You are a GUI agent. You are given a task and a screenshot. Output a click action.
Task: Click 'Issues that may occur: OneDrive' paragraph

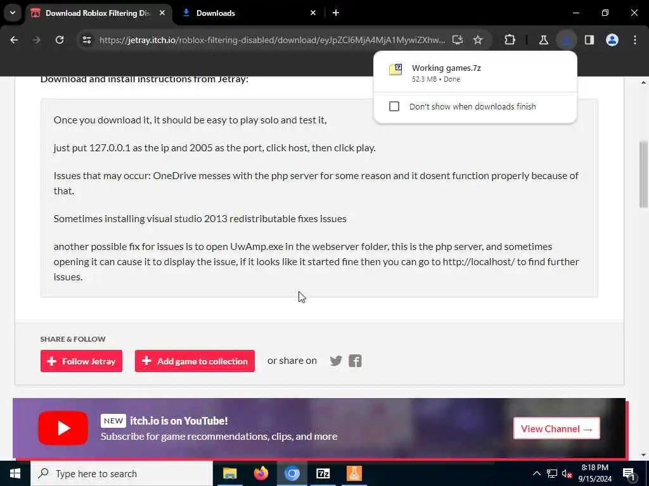[x=316, y=183]
